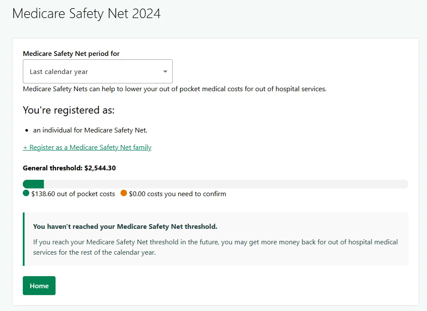Click the orange costs to confirm dot

[124, 193]
